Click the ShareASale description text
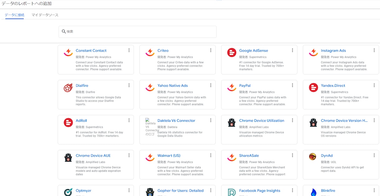Viewport: 380px width, 196px height. point(262,171)
